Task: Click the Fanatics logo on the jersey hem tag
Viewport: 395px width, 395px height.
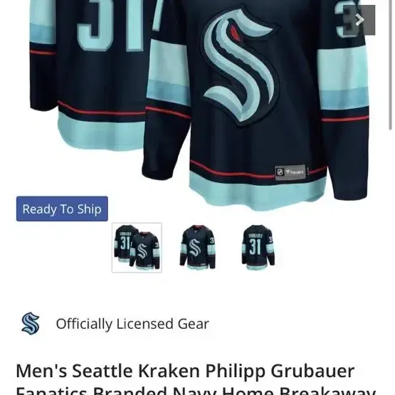Action: click(x=295, y=172)
